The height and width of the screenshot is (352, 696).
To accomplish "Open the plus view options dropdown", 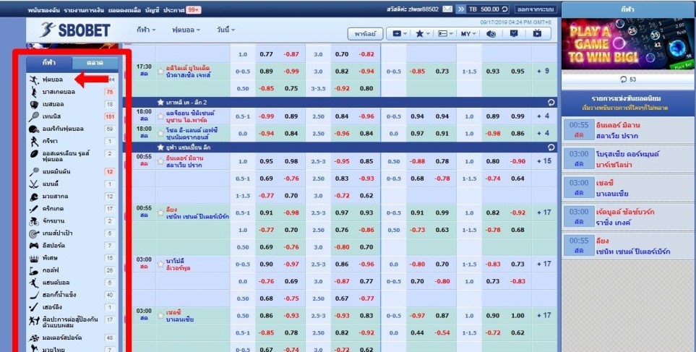I will click(x=400, y=34).
